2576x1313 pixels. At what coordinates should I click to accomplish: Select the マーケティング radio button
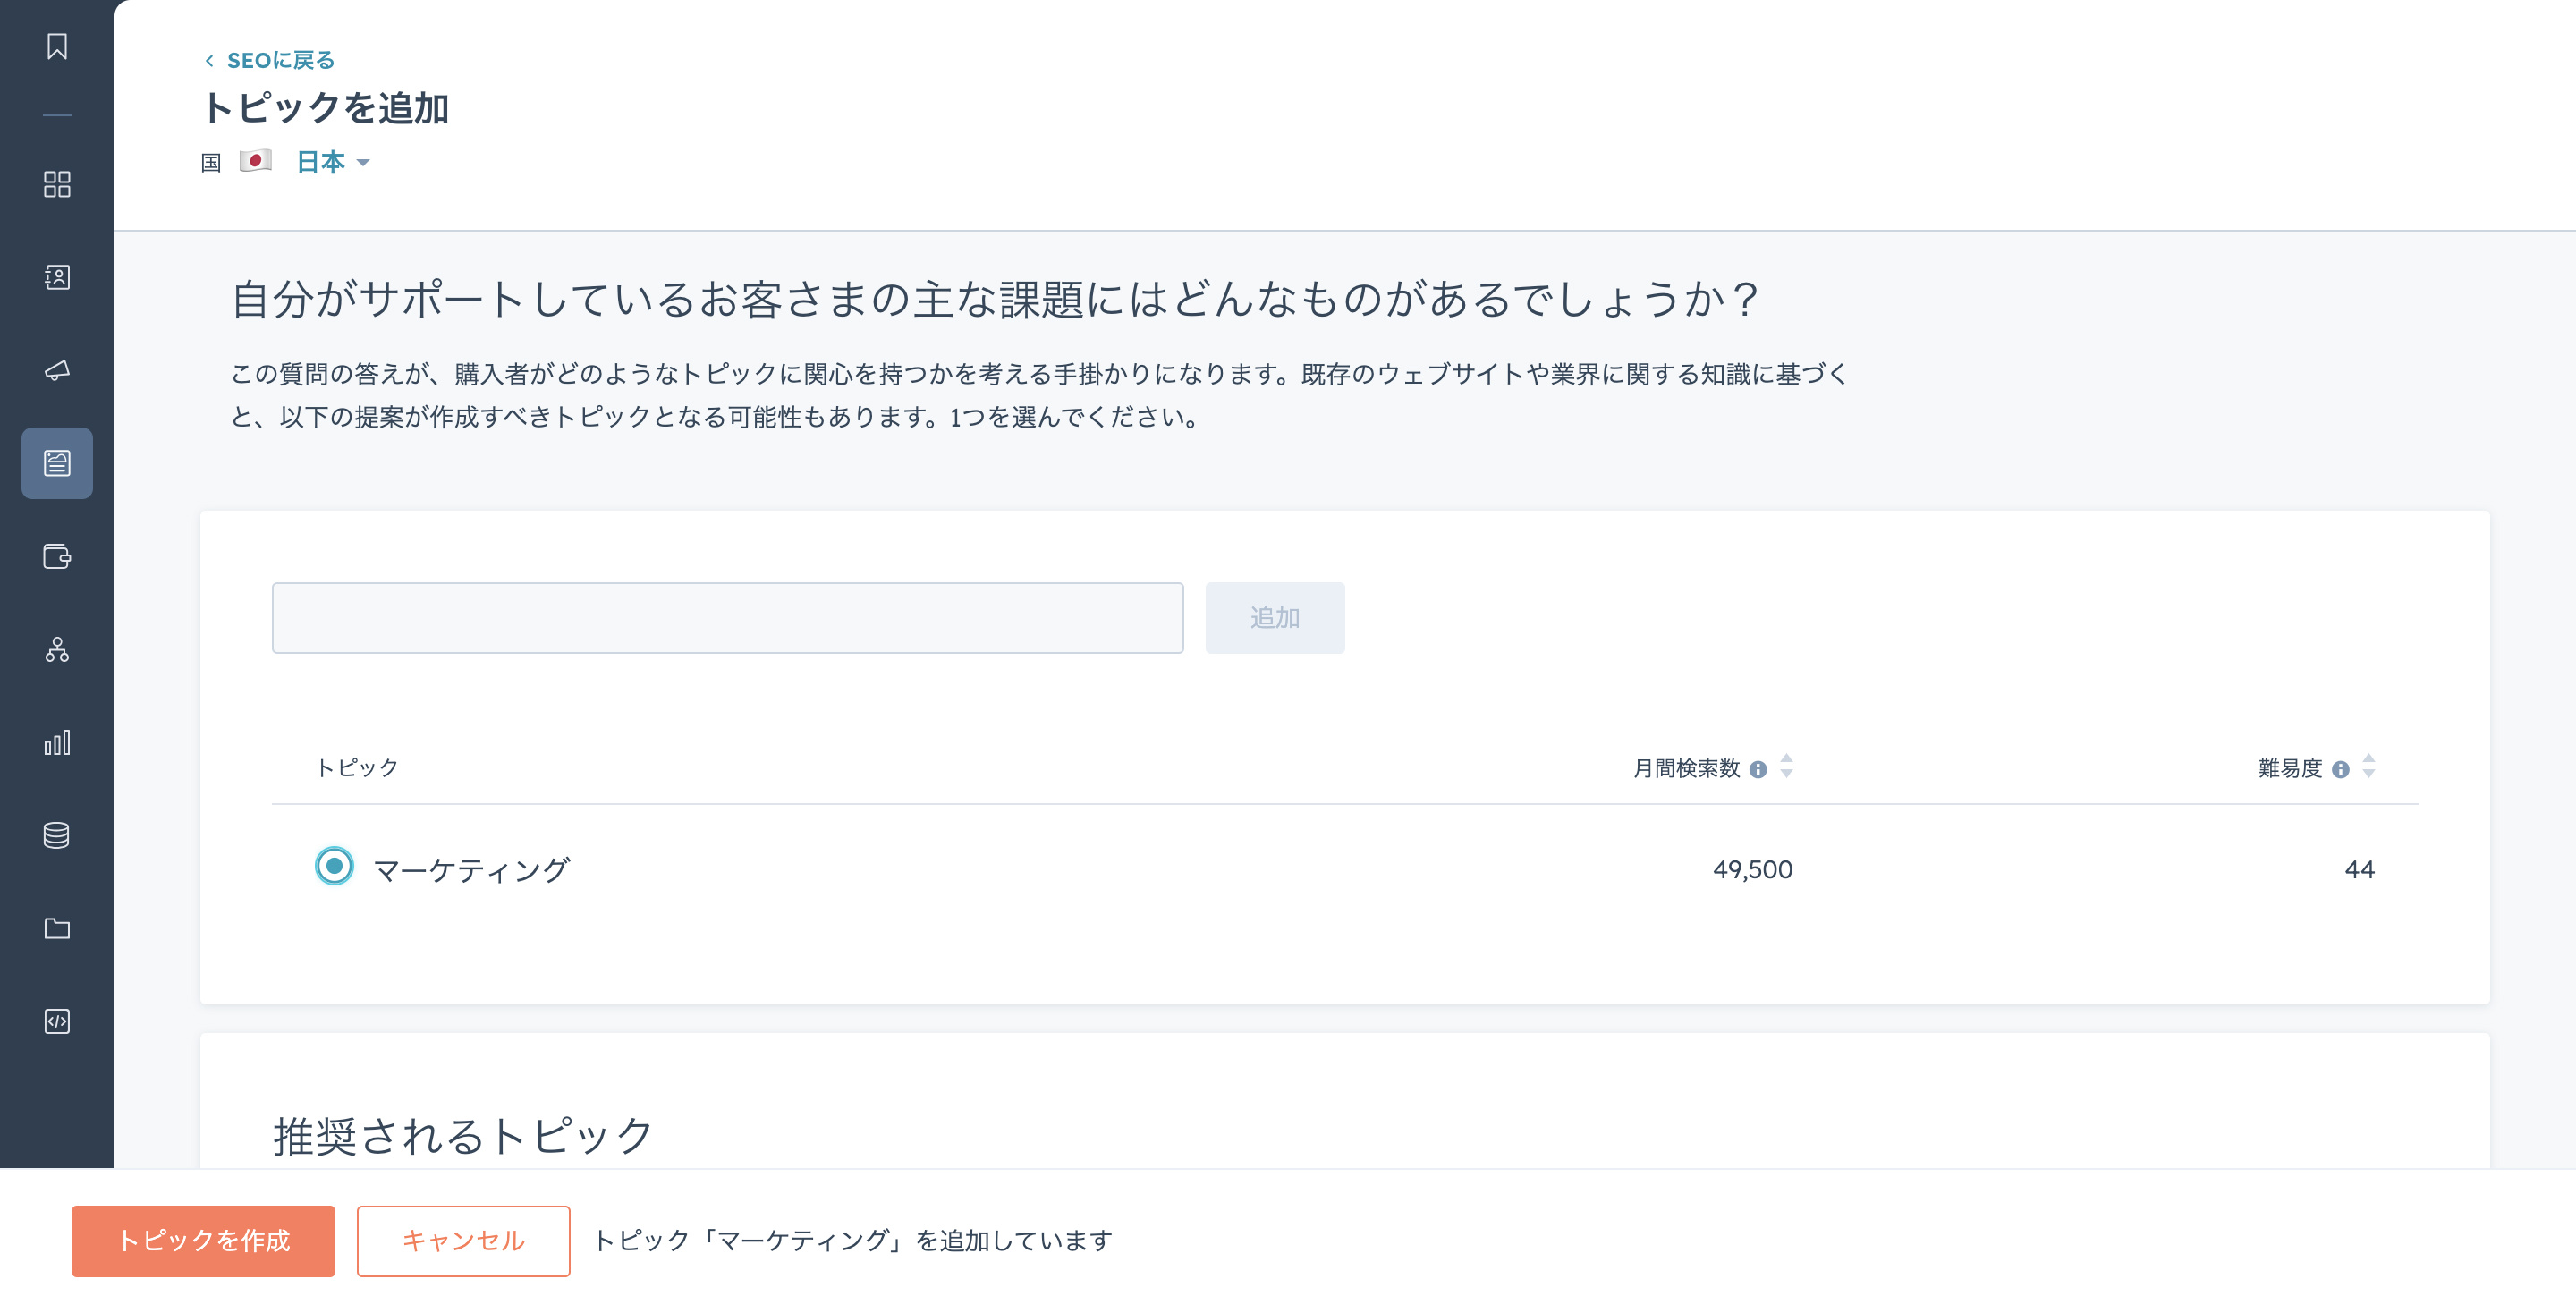pos(334,866)
